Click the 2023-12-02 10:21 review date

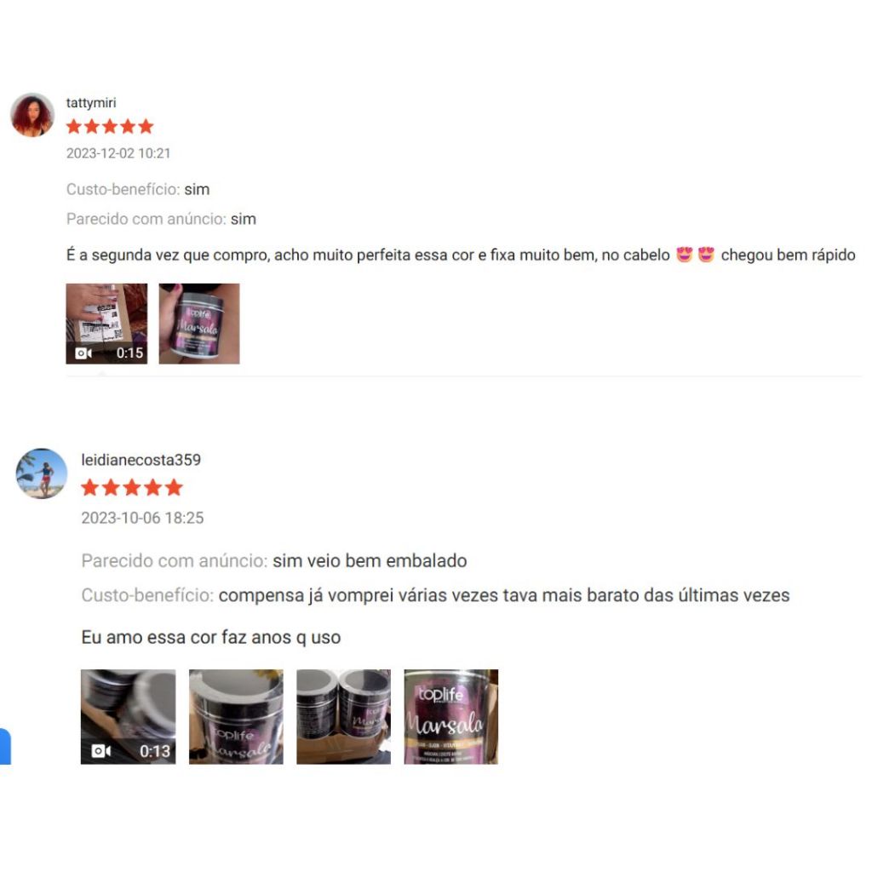(x=118, y=153)
